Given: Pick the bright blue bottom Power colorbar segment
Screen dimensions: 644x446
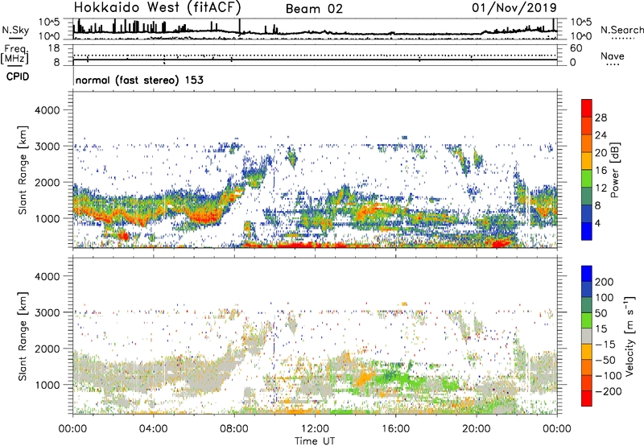Looking at the screenshot, I should [x=587, y=231].
